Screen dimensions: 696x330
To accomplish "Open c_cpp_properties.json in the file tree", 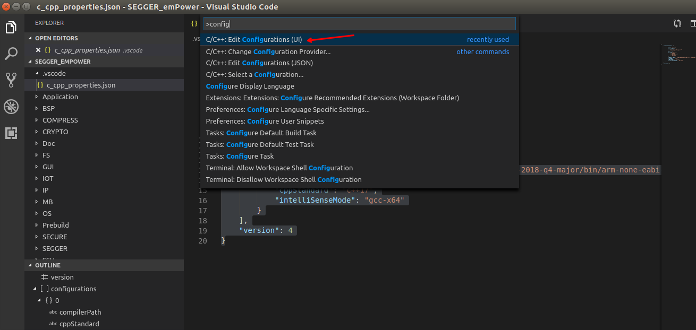I will click(x=81, y=85).
